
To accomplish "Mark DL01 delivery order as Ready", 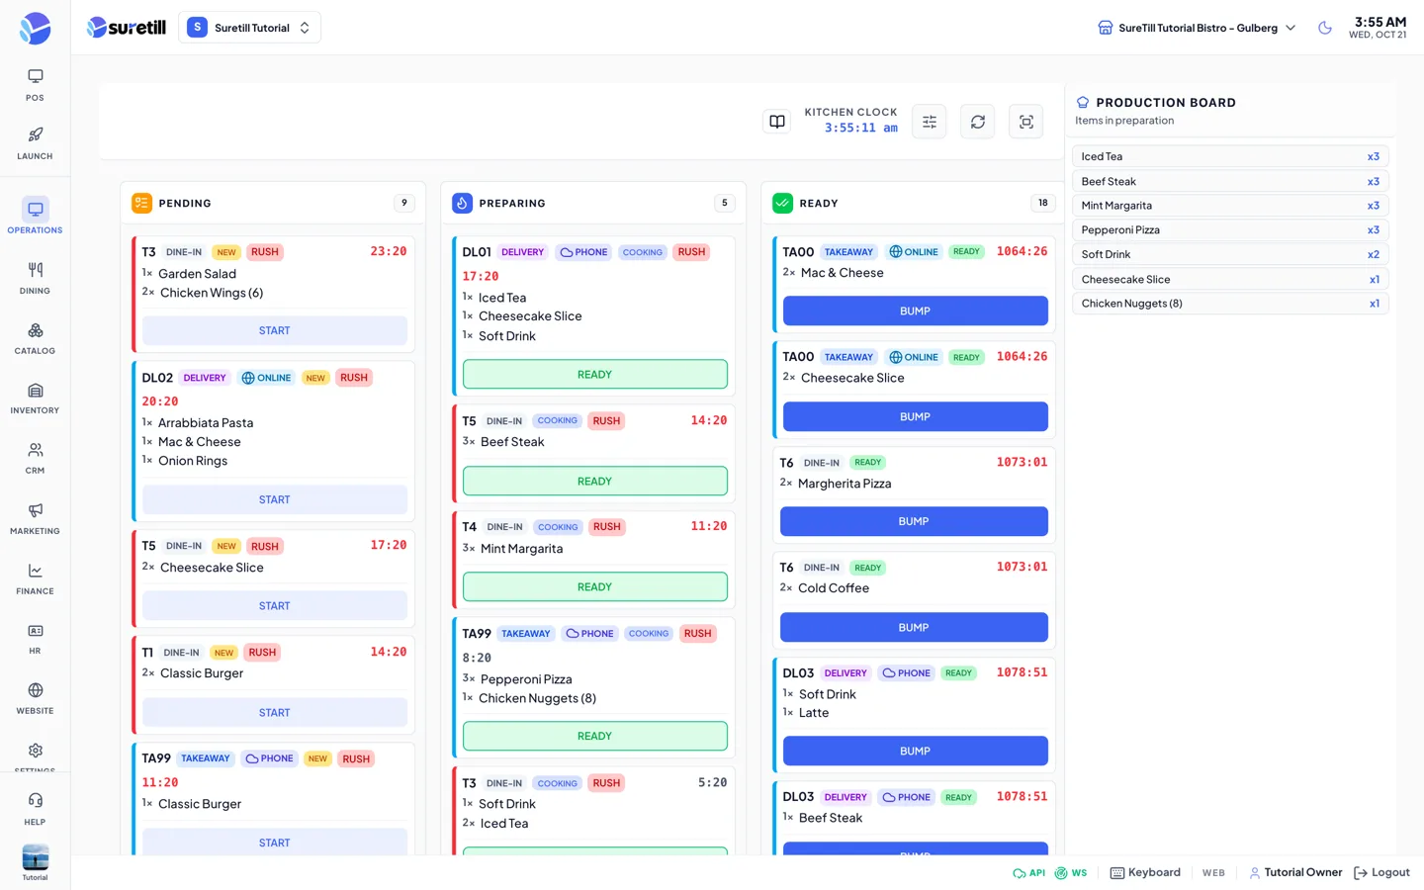I will [595, 375].
